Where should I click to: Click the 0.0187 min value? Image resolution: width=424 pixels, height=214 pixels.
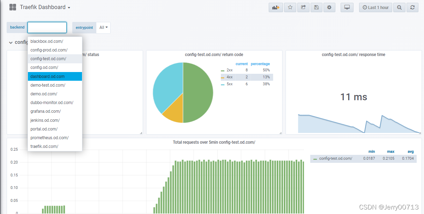click(x=369, y=159)
